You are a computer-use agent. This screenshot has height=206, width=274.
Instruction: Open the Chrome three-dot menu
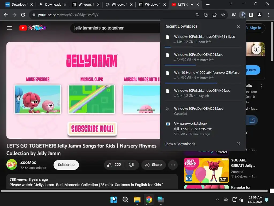pyautogui.click(x=268, y=15)
